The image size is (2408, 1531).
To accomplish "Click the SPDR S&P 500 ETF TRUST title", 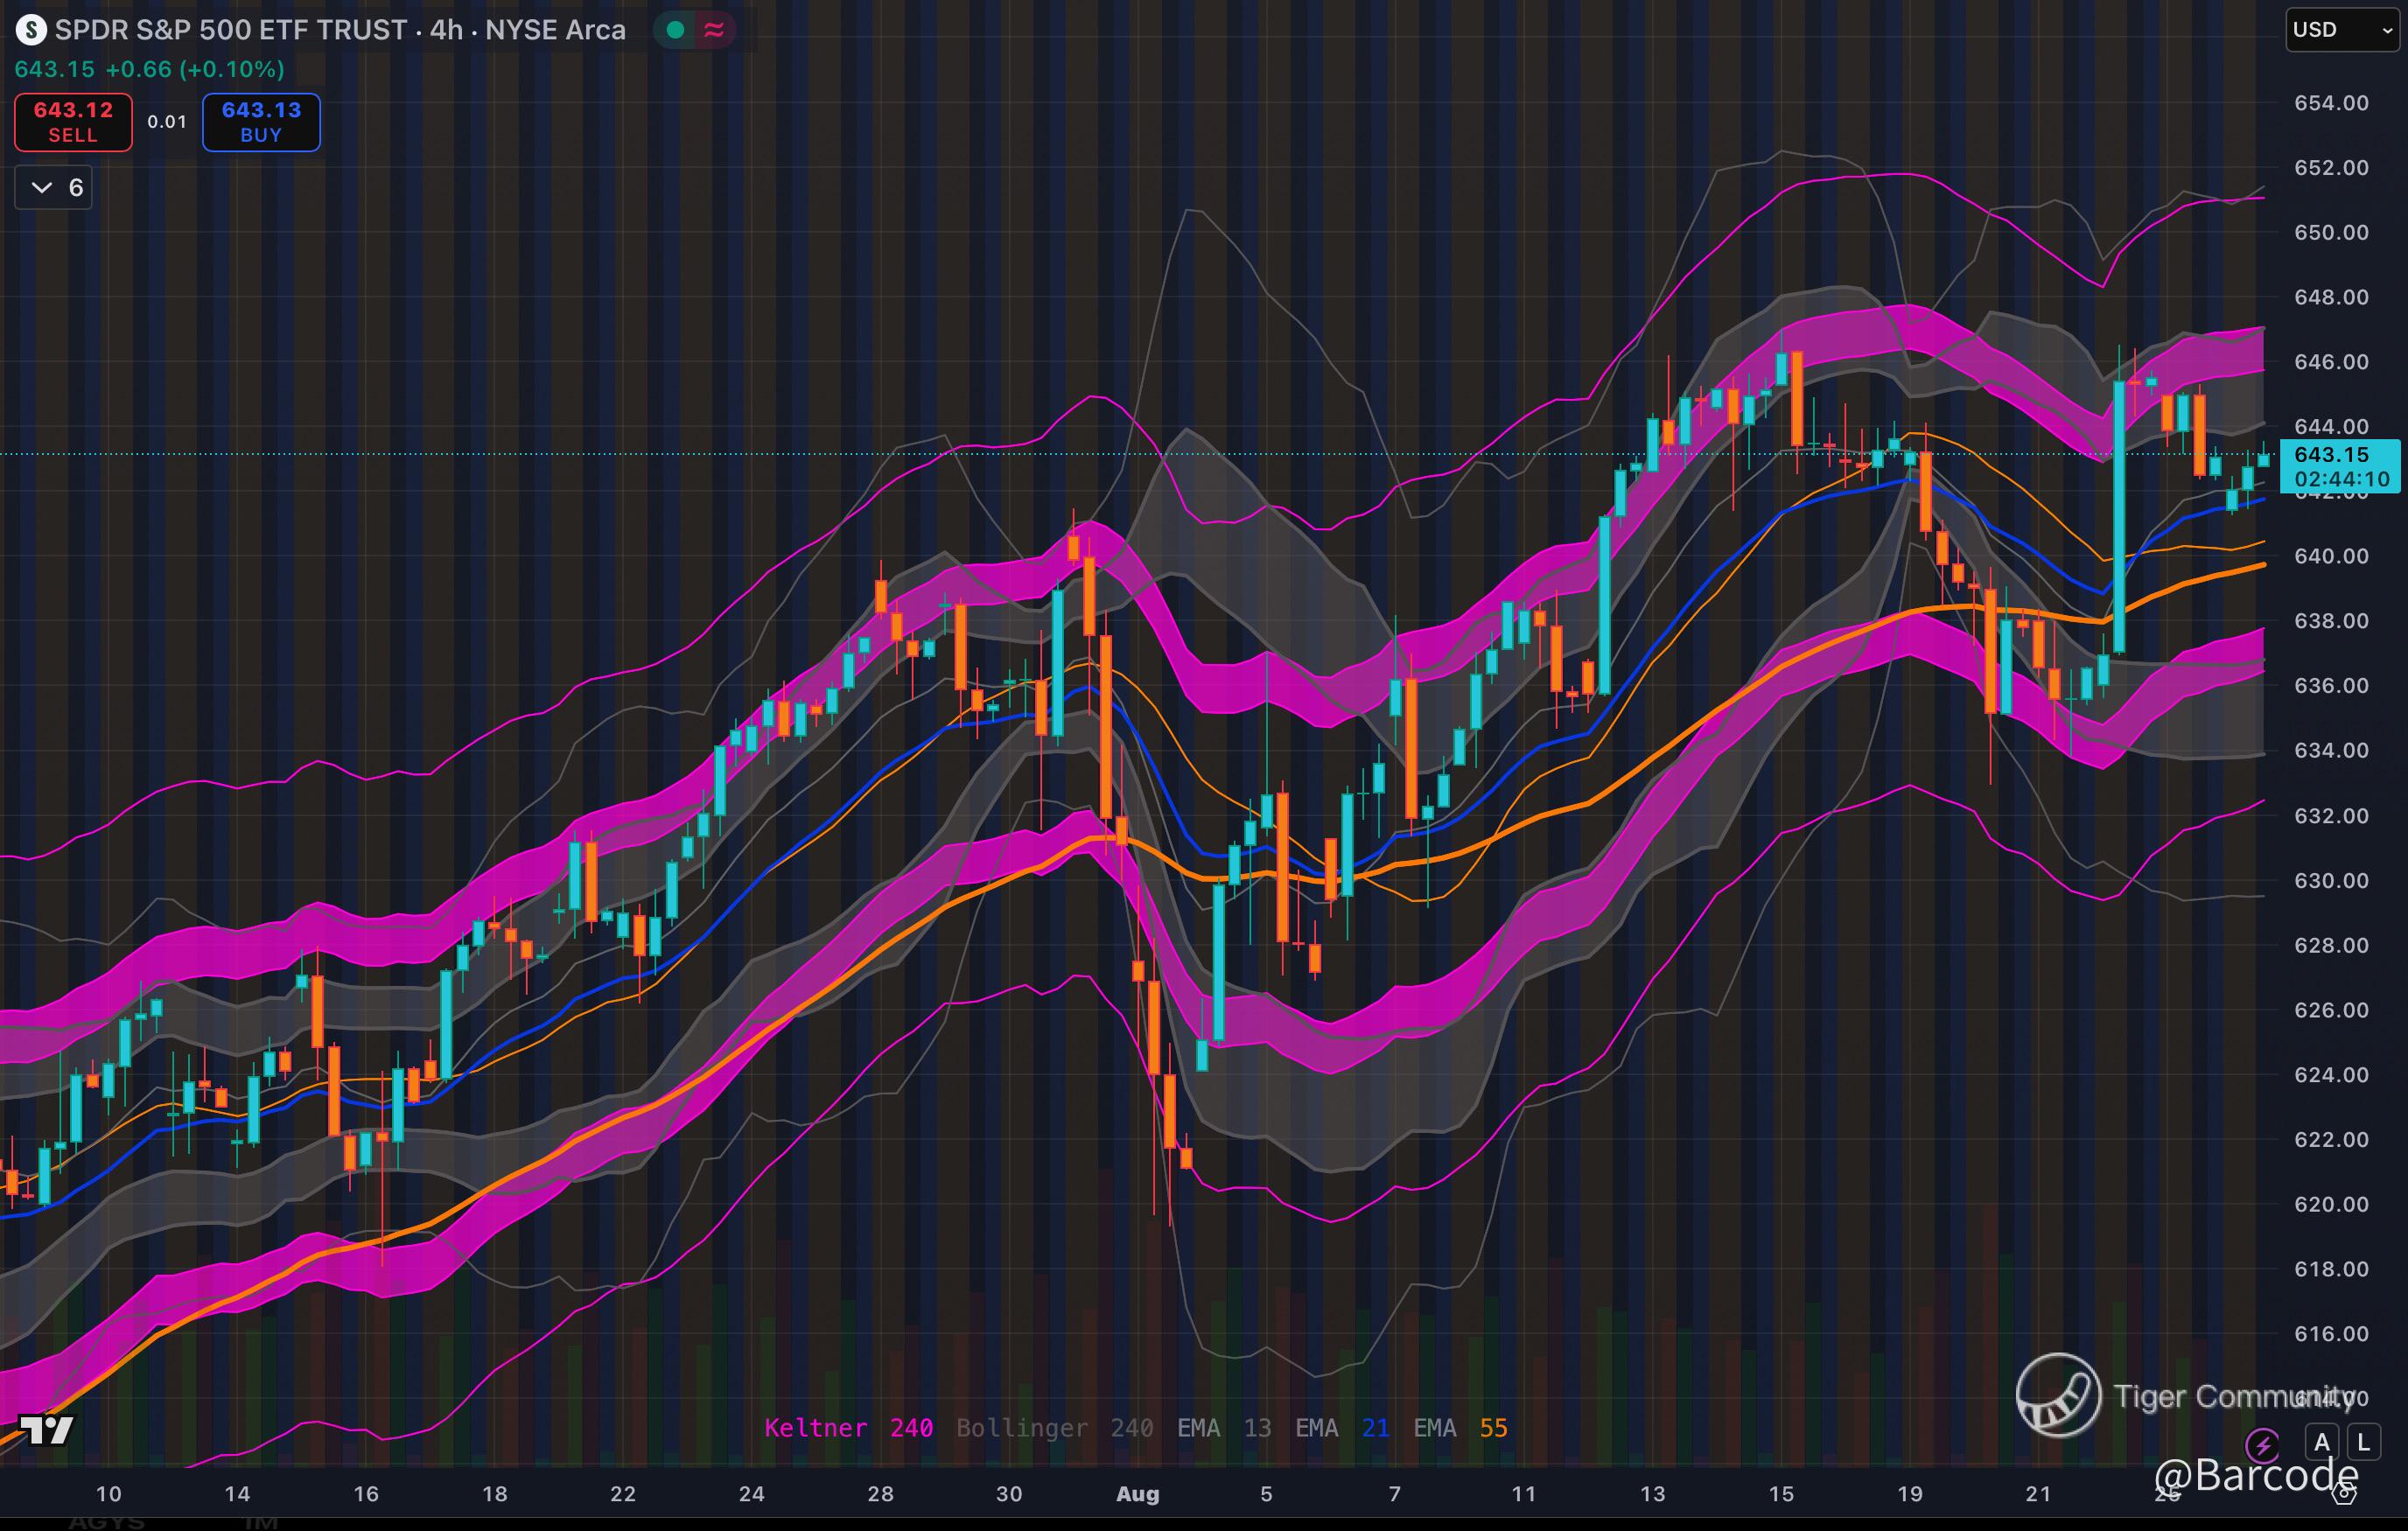I will 230,30.
